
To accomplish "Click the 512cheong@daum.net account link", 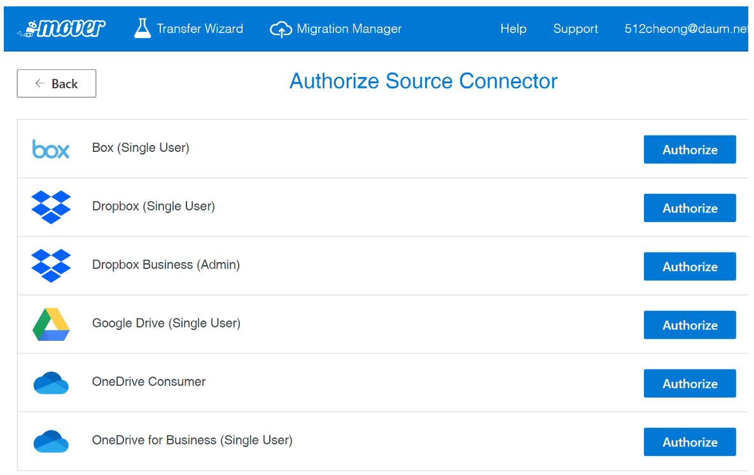I will [x=686, y=29].
